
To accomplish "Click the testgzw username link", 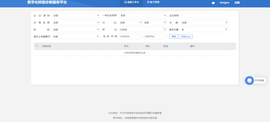I will click(225, 3).
